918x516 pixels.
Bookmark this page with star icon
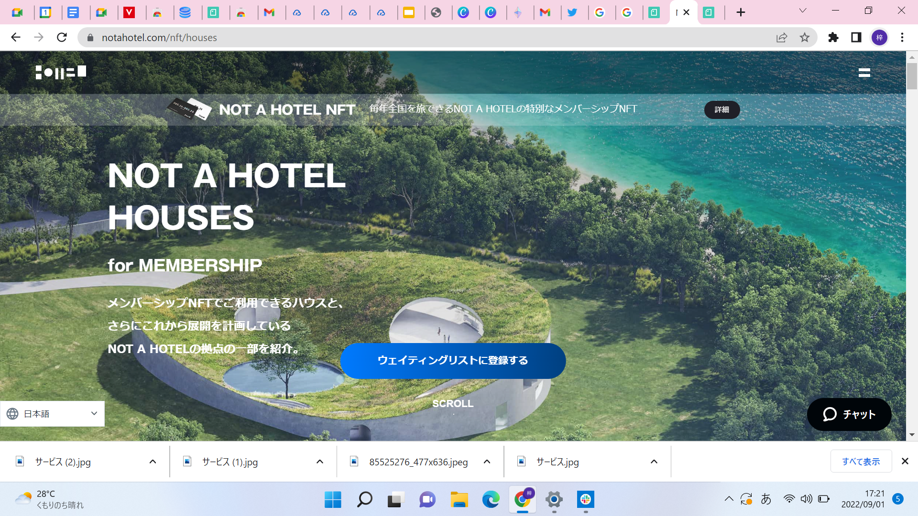pos(805,37)
